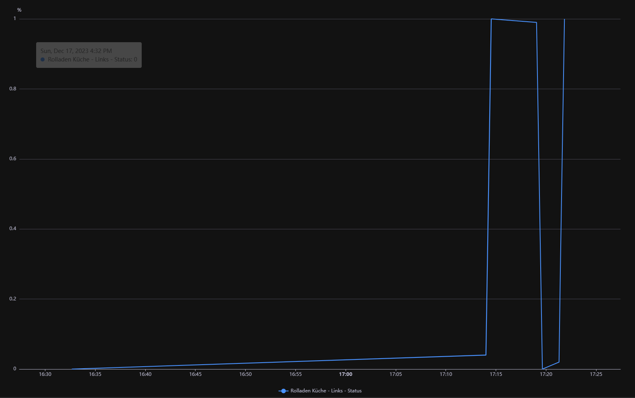This screenshot has height=398, width=635.
Task: Click the 17:10 tick label
Action: 446,374
